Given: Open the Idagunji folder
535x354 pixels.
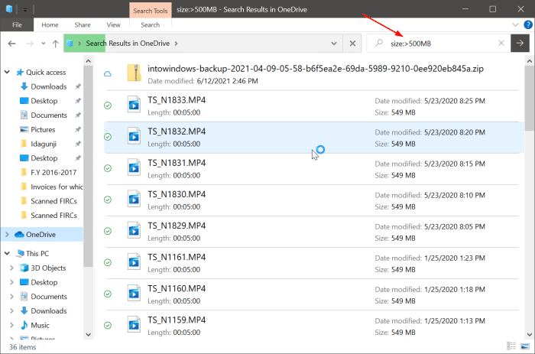Looking at the screenshot, I should click(44, 144).
